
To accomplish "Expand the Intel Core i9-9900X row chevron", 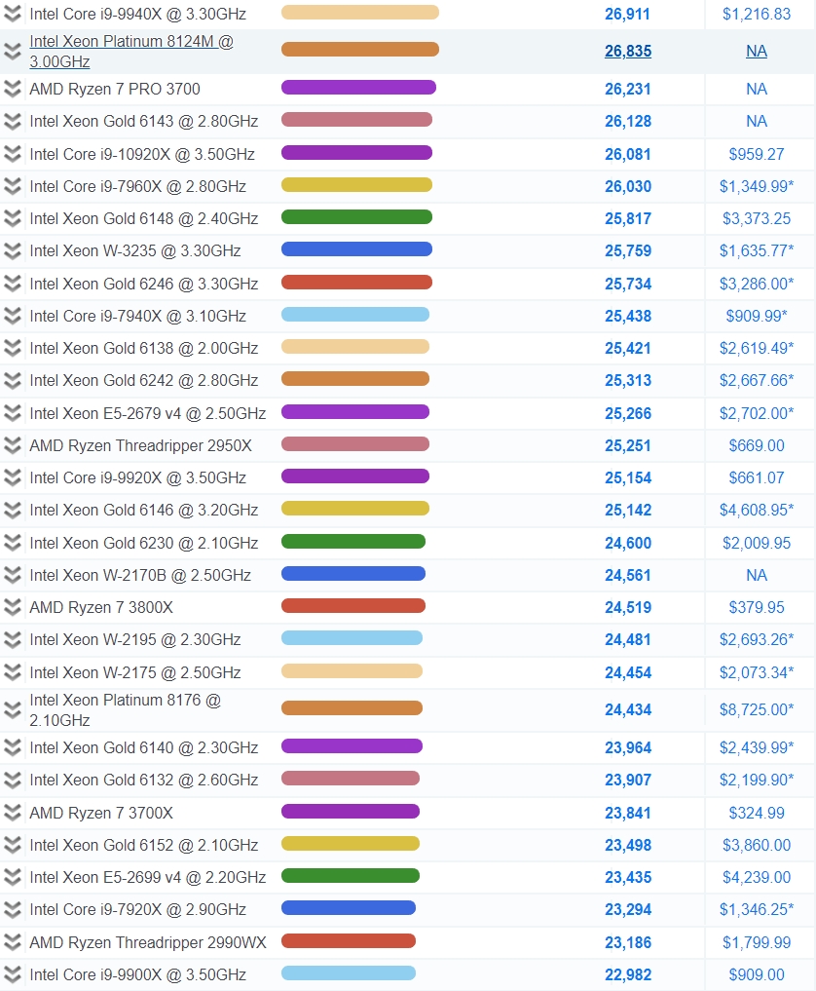I will [x=13, y=974].
